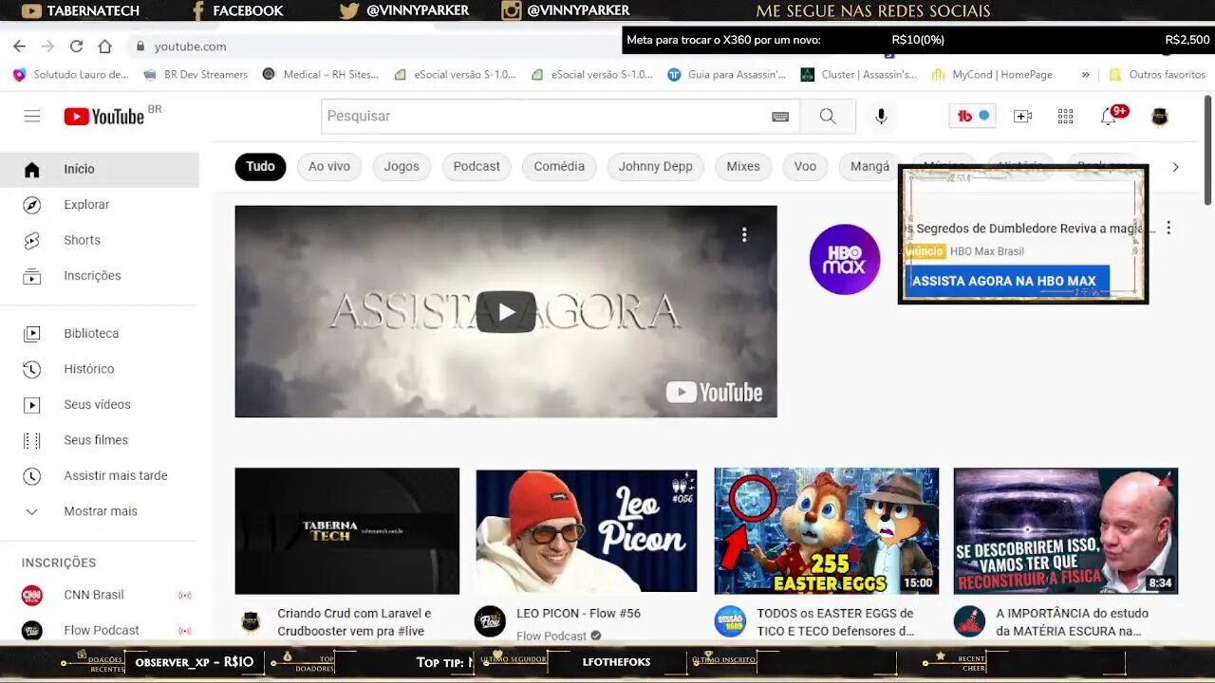
Task: Select the Voo filter chip
Action: pyautogui.click(x=805, y=167)
